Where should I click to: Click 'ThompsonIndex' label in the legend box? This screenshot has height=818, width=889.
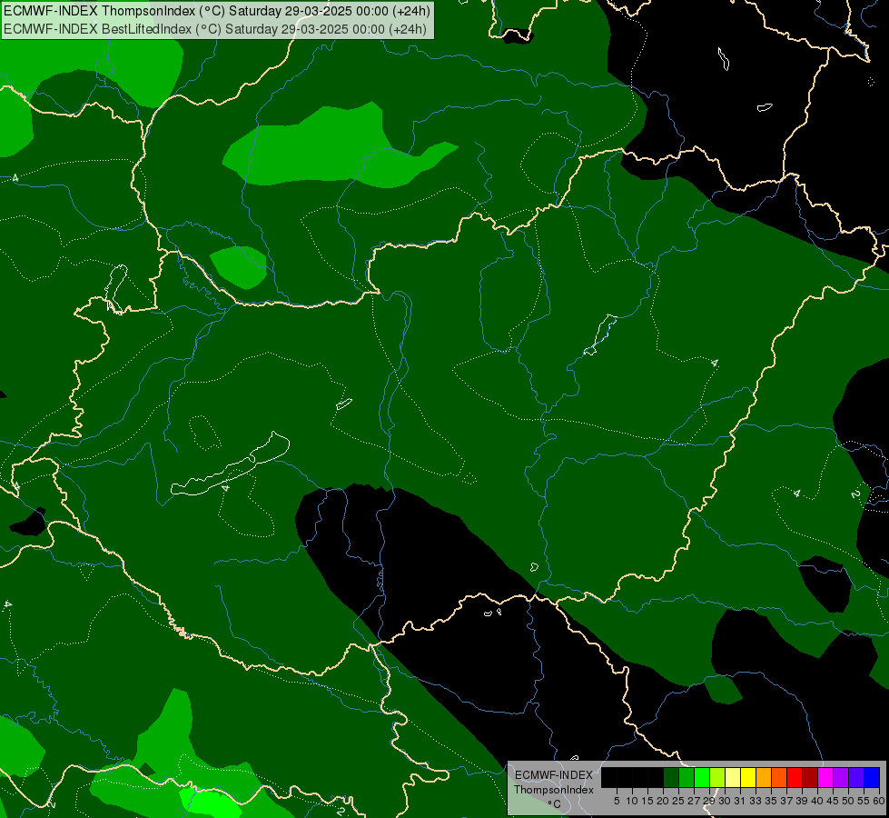554,790
